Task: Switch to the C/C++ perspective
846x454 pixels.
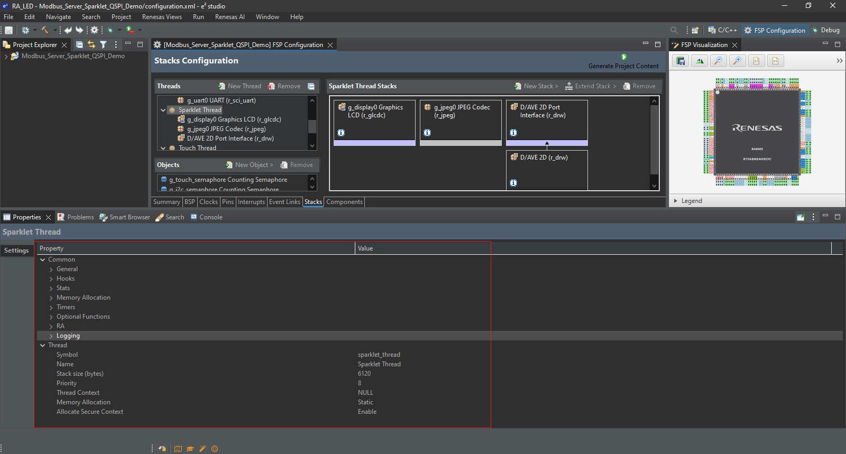Action: pos(722,30)
